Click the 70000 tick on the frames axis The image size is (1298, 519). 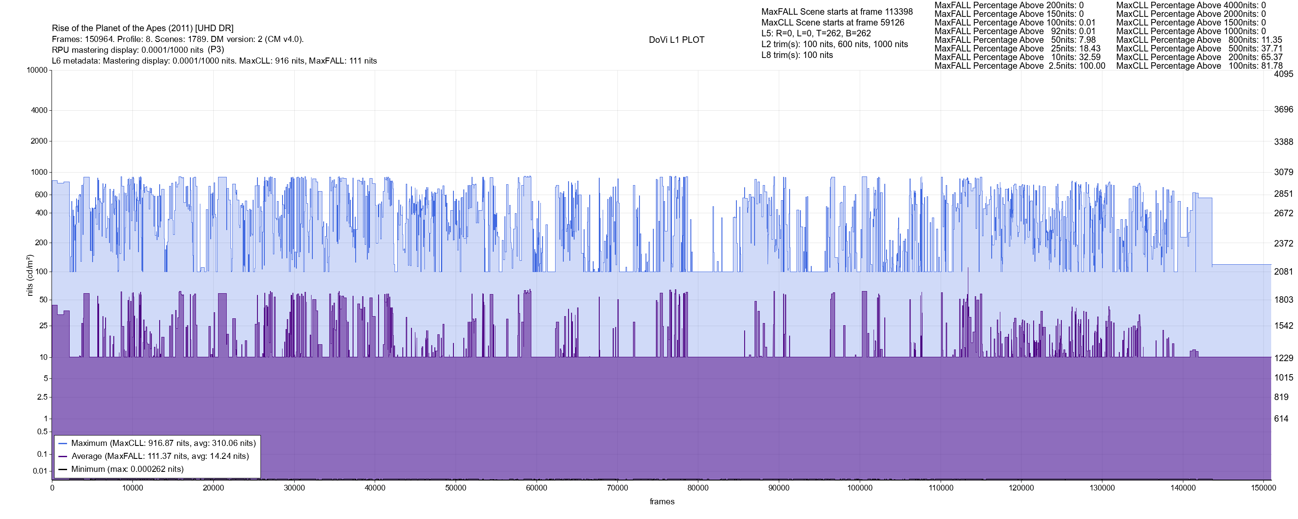pyautogui.click(x=617, y=488)
